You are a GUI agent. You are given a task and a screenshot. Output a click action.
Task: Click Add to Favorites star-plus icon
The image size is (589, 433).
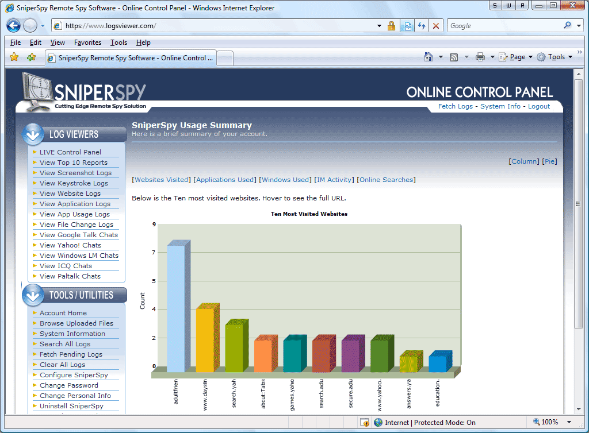[32, 57]
